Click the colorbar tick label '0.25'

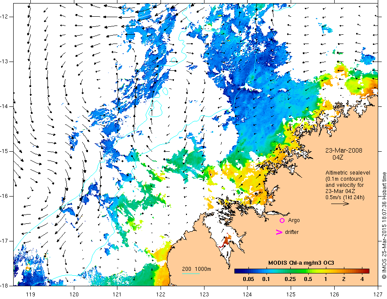coord(290,279)
